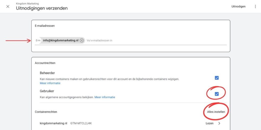Click the Gebruiker role label

pyautogui.click(x=47, y=91)
